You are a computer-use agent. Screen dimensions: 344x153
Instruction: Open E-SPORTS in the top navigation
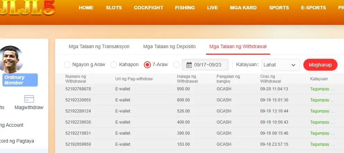[x=313, y=8]
